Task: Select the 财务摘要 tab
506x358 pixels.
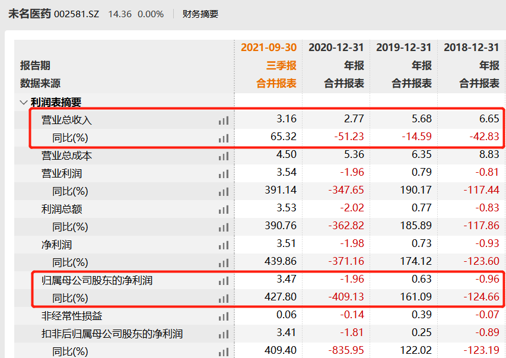Action: [201, 14]
